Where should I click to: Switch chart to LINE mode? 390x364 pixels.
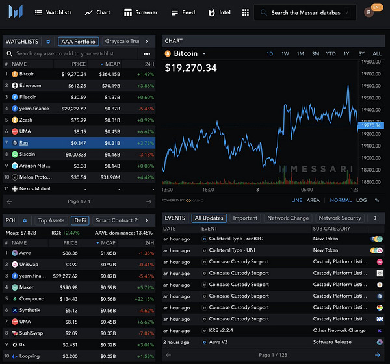pos(297,200)
